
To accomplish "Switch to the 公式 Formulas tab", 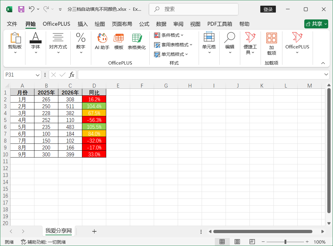I will click(x=144, y=24).
